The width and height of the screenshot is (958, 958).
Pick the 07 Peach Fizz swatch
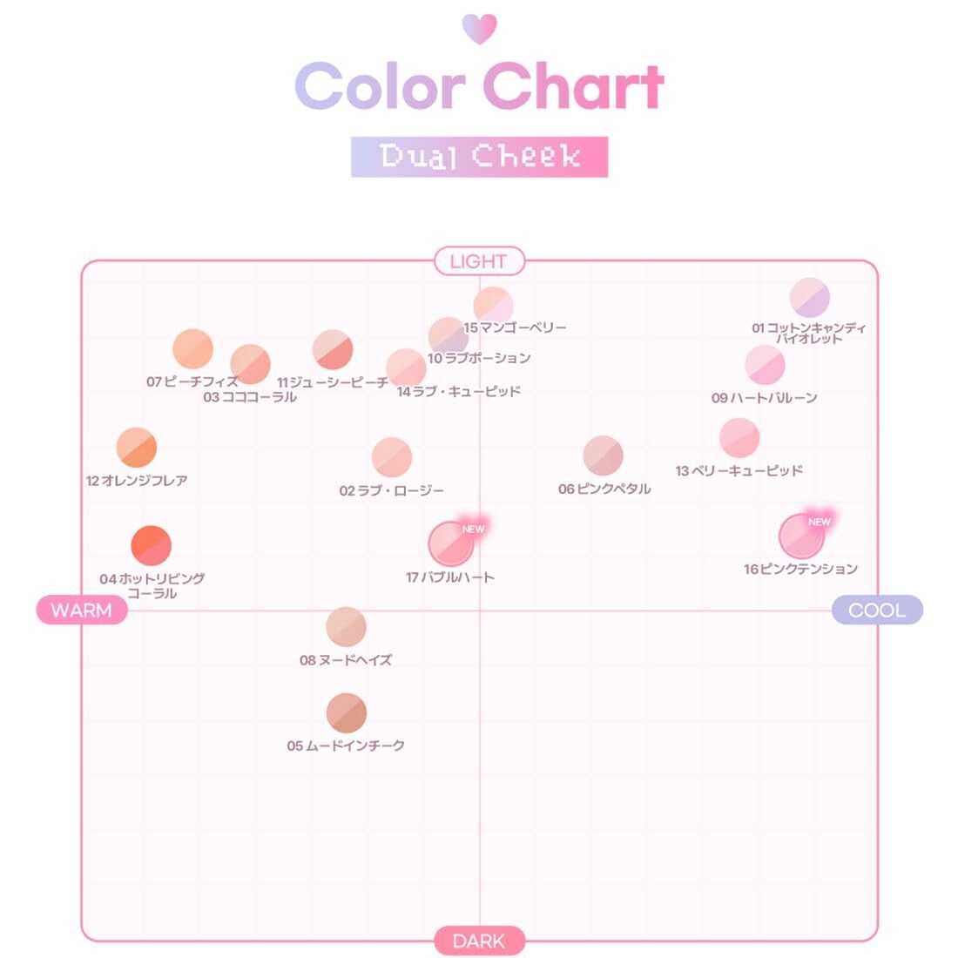point(193,349)
